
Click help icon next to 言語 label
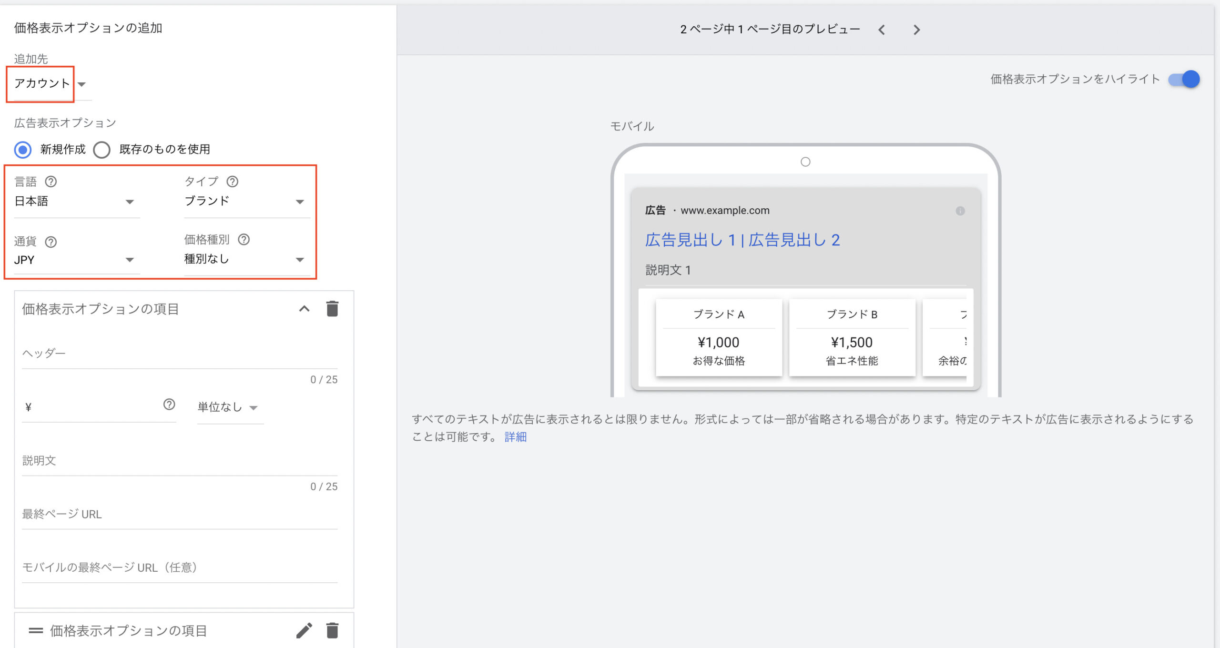pyautogui.click(x=51, y=182)
